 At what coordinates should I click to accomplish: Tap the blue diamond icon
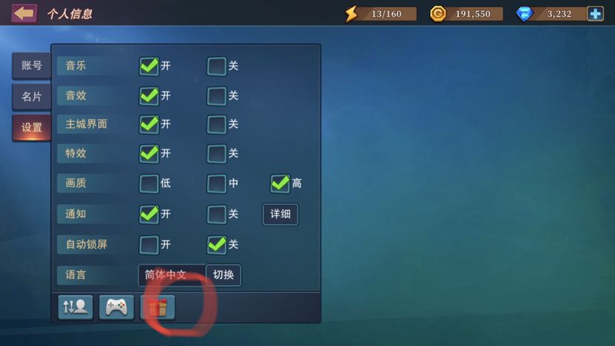coord(524,14)
